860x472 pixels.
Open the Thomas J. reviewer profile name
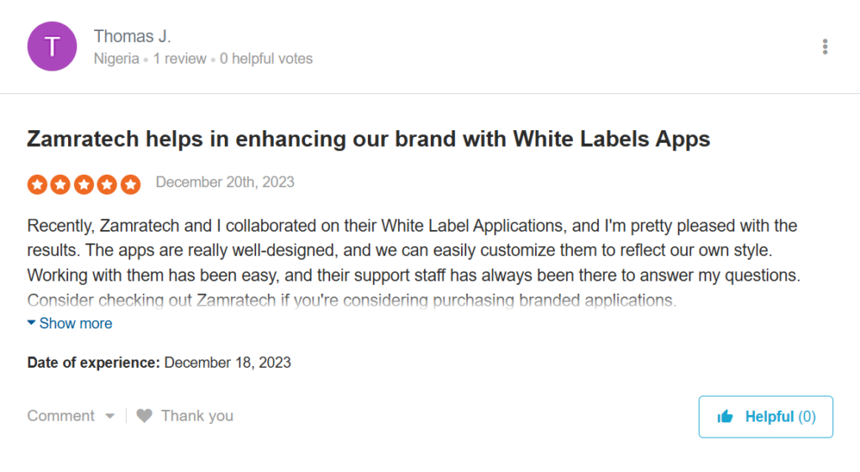point(133,36)
